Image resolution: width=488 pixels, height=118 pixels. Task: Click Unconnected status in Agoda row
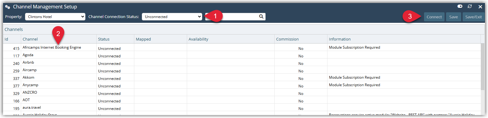(109, 56)
